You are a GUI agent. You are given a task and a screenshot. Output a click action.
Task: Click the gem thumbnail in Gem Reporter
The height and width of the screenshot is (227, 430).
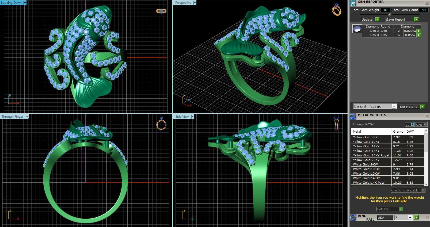(357, 29)
